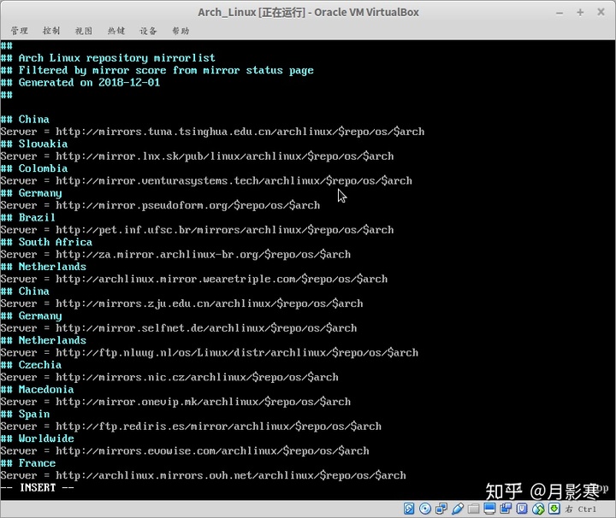The height and width of the screenshot is (518, 616).
Task: Click the '## Worldwide' comment line
Action: (x=38, y=439)
